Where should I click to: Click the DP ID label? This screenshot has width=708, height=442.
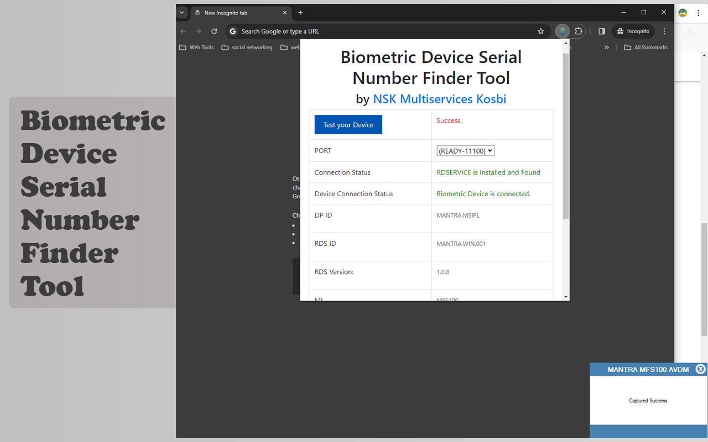pos(324,215)
